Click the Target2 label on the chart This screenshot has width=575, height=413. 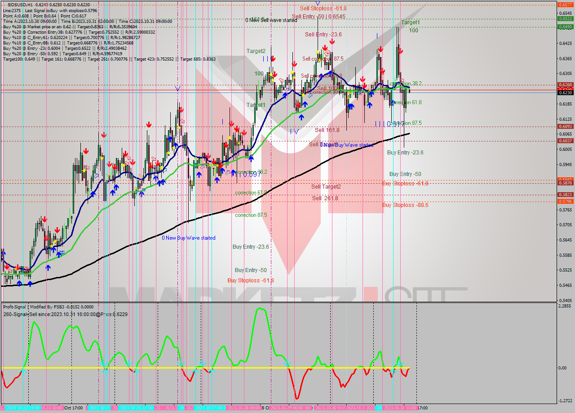point(255,51)
